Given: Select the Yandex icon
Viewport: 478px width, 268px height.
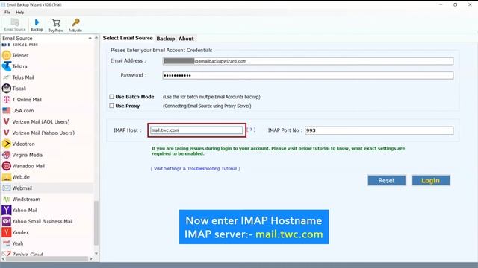Looking at the screenshot, I should tap(7, 232).
